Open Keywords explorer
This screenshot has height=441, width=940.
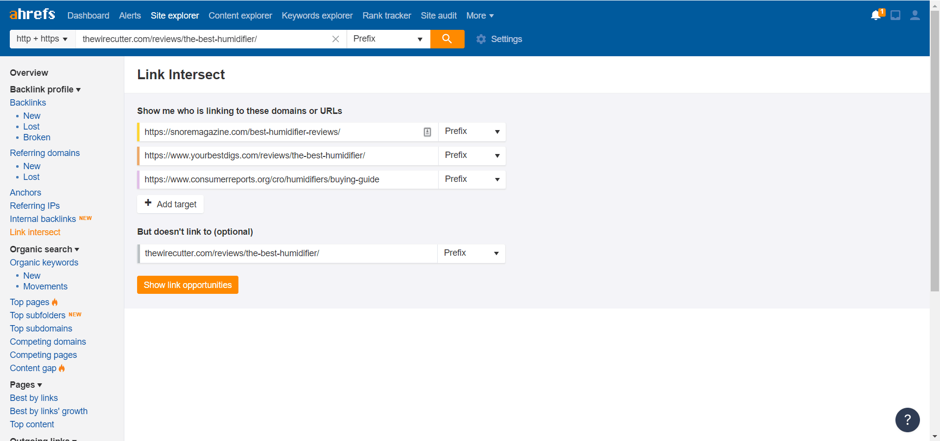[317, 16]
